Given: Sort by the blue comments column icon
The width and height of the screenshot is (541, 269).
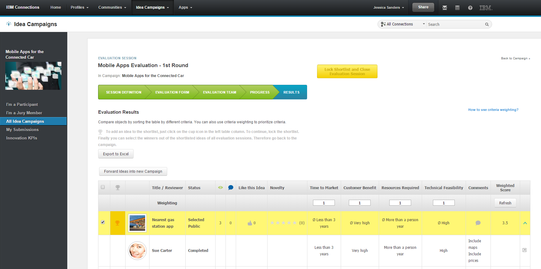Looking at the screenshot, I should coord(230,188).
